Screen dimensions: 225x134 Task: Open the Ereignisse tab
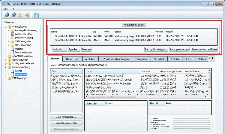coord(142,59)
